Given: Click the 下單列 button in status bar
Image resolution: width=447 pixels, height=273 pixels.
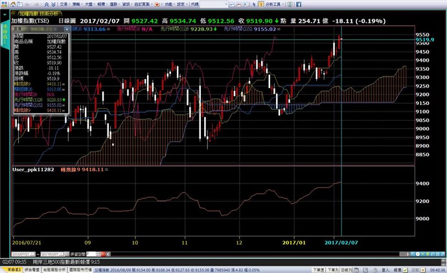Looking at the screenshot, I should click(x=333, y=268).
